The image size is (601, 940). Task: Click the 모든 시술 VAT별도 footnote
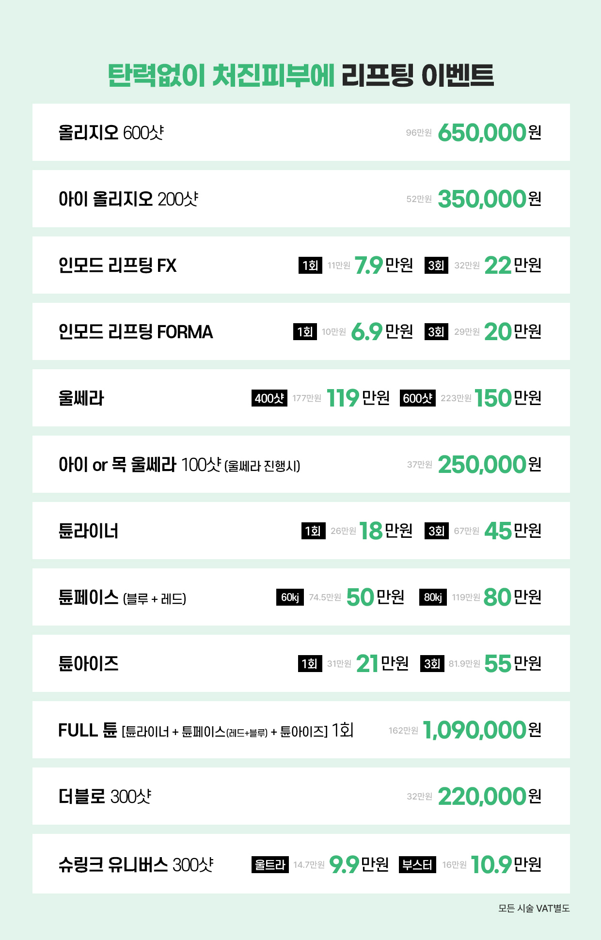534,909
